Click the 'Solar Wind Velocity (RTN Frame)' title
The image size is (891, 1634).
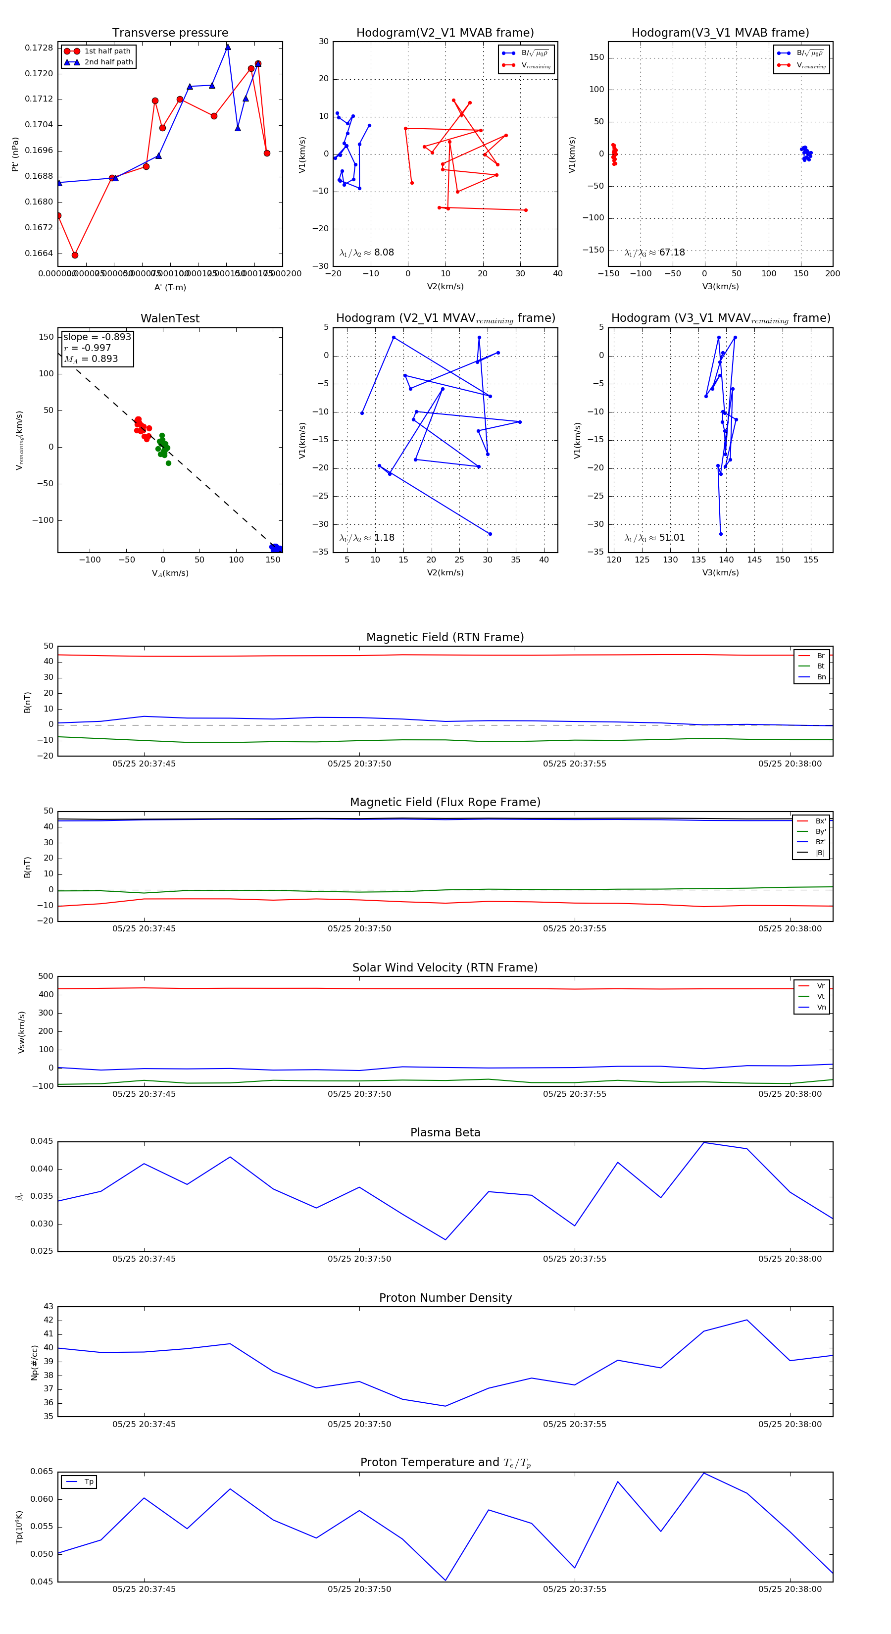click(445, 968)
